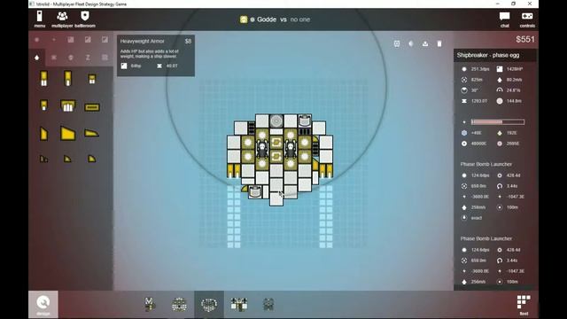The height and width of the screenshot is (319, 567).
Task: Click the upper center yellow module with square arrows
Action: 276,142
